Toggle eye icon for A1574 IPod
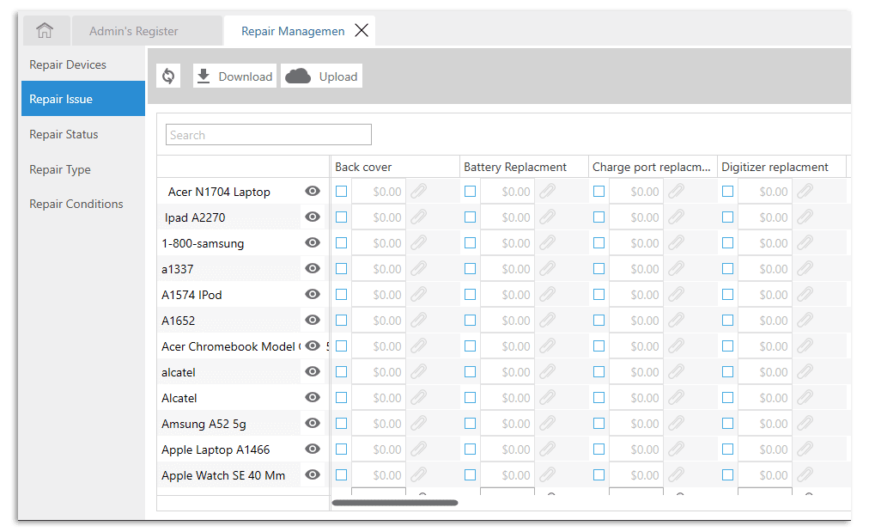 (313, 294)
